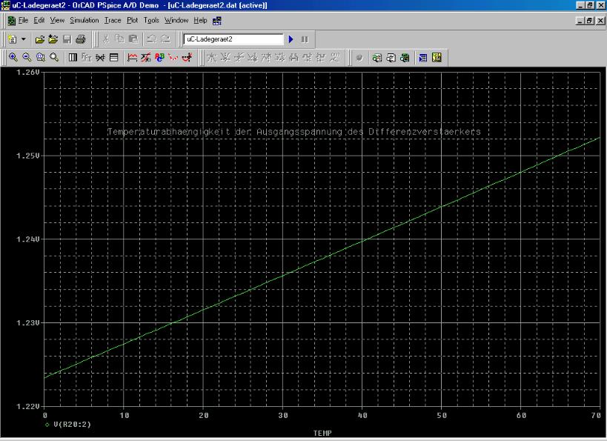Click the OrCAD PSpice title bar icon
The width and height of the screenshot is (607, 441).
(6, 5)
